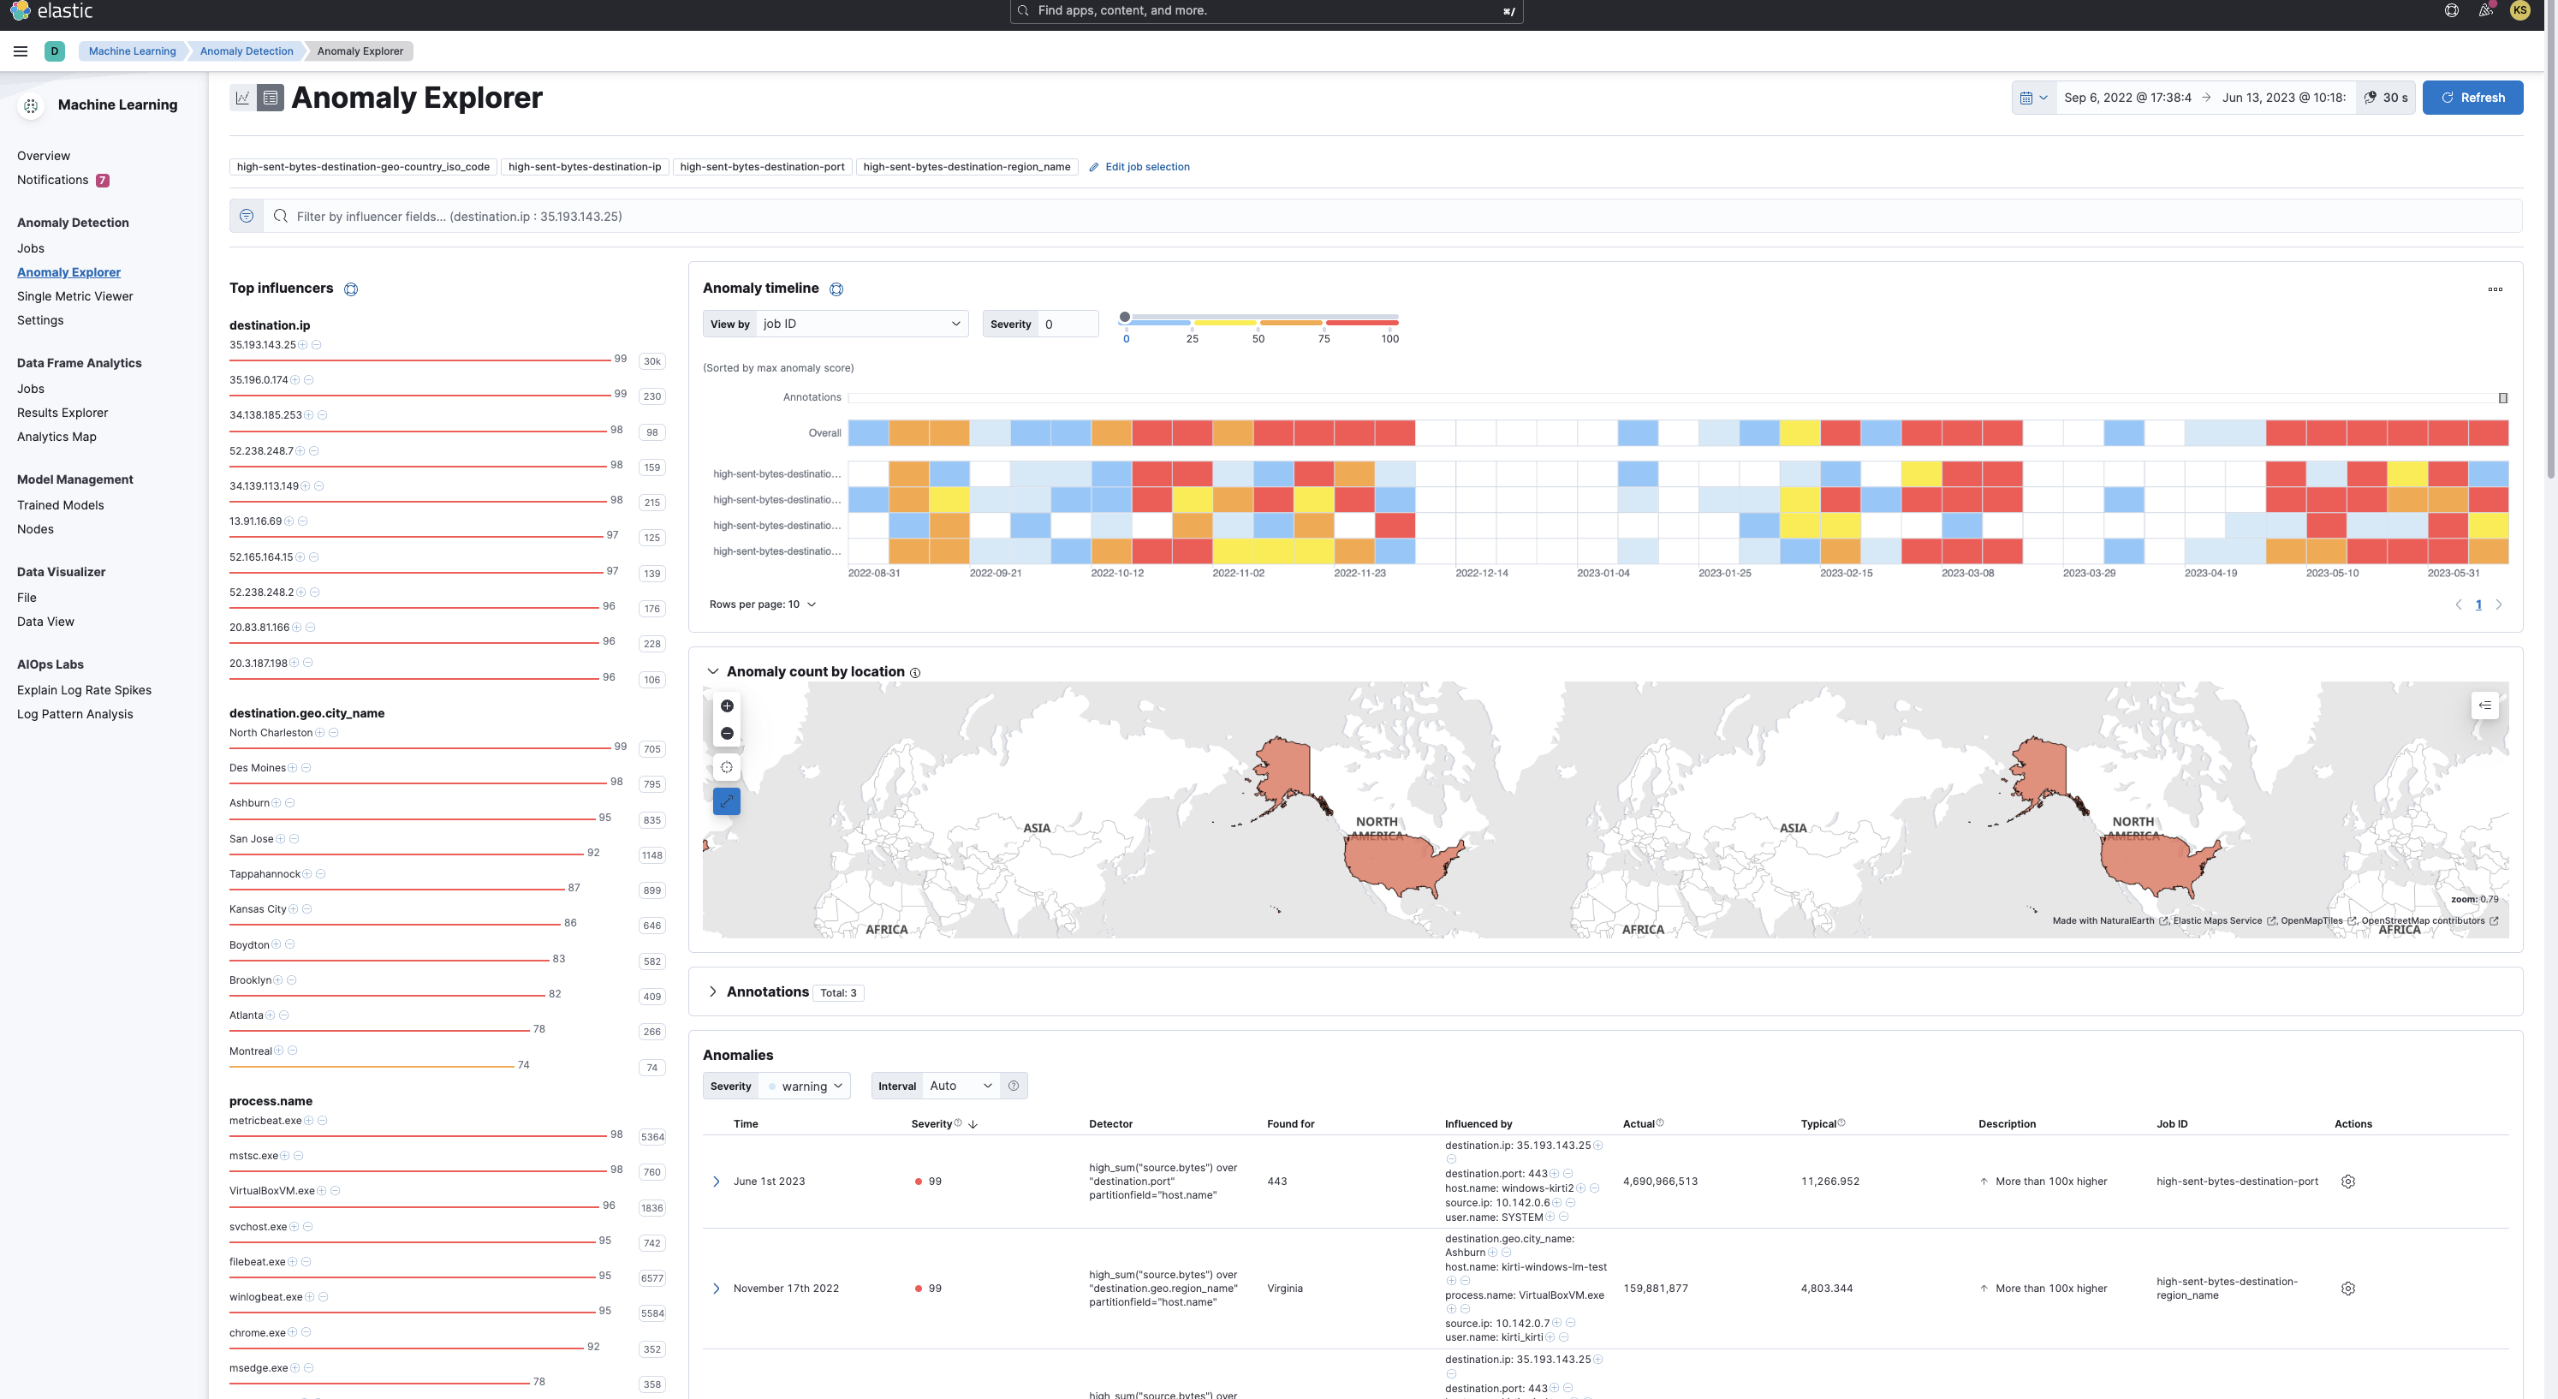Add a filter for influencer 35.193.143.25
Screen dimensions: 2558x1399
(303, 344)
